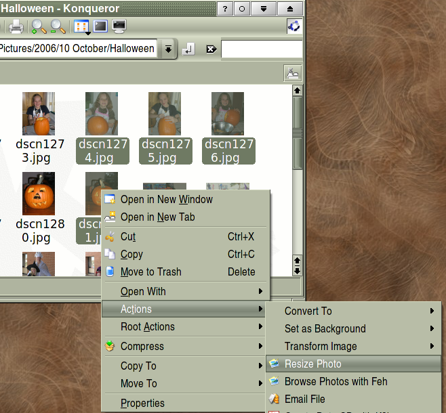
Task: Select jack-o-lantern thumbnail dscn1280.jpg
Action: 39,193
